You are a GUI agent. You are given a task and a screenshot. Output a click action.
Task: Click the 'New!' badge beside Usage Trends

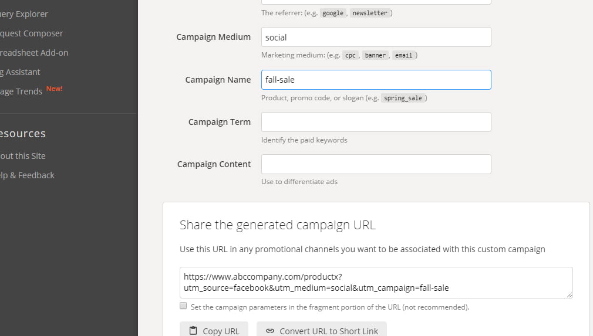(54, 89)
